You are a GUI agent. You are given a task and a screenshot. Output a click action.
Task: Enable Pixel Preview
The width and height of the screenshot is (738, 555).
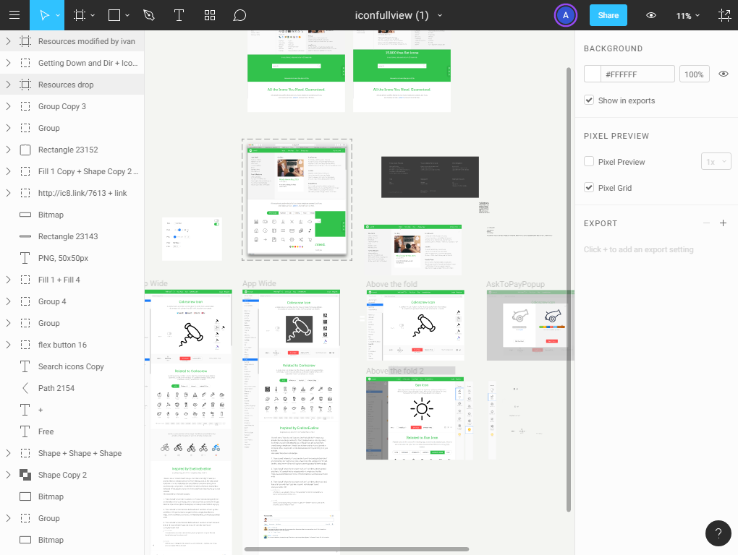click(588, 161)
